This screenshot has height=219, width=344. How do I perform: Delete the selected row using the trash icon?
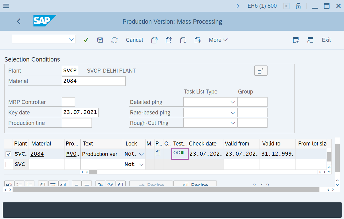(53, 184)
